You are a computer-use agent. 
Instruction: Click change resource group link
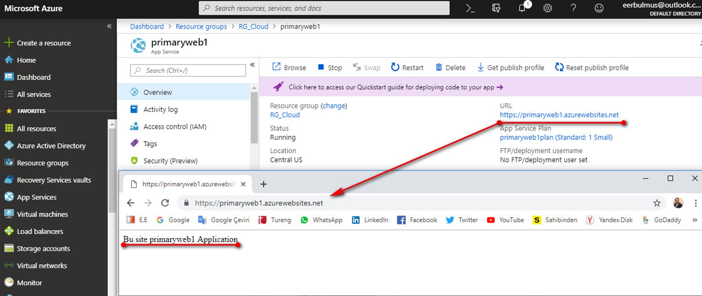tap(334, 105)
